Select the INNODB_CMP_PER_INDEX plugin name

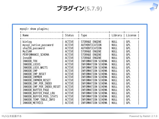click(x=37, y=83)
